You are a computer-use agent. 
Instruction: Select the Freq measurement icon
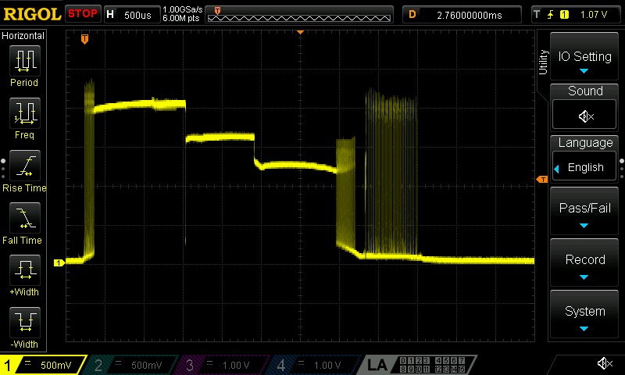pos(25,113)
